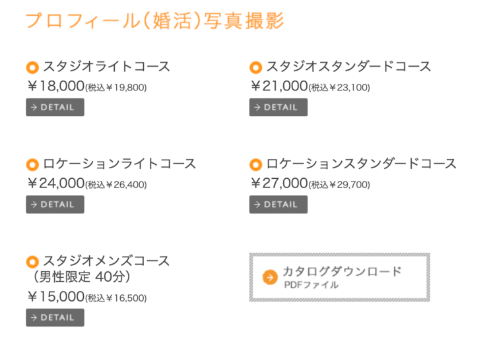
Task: Click the ¥27,000 price text
Action: pyautogui.click(x=279, y=183)
